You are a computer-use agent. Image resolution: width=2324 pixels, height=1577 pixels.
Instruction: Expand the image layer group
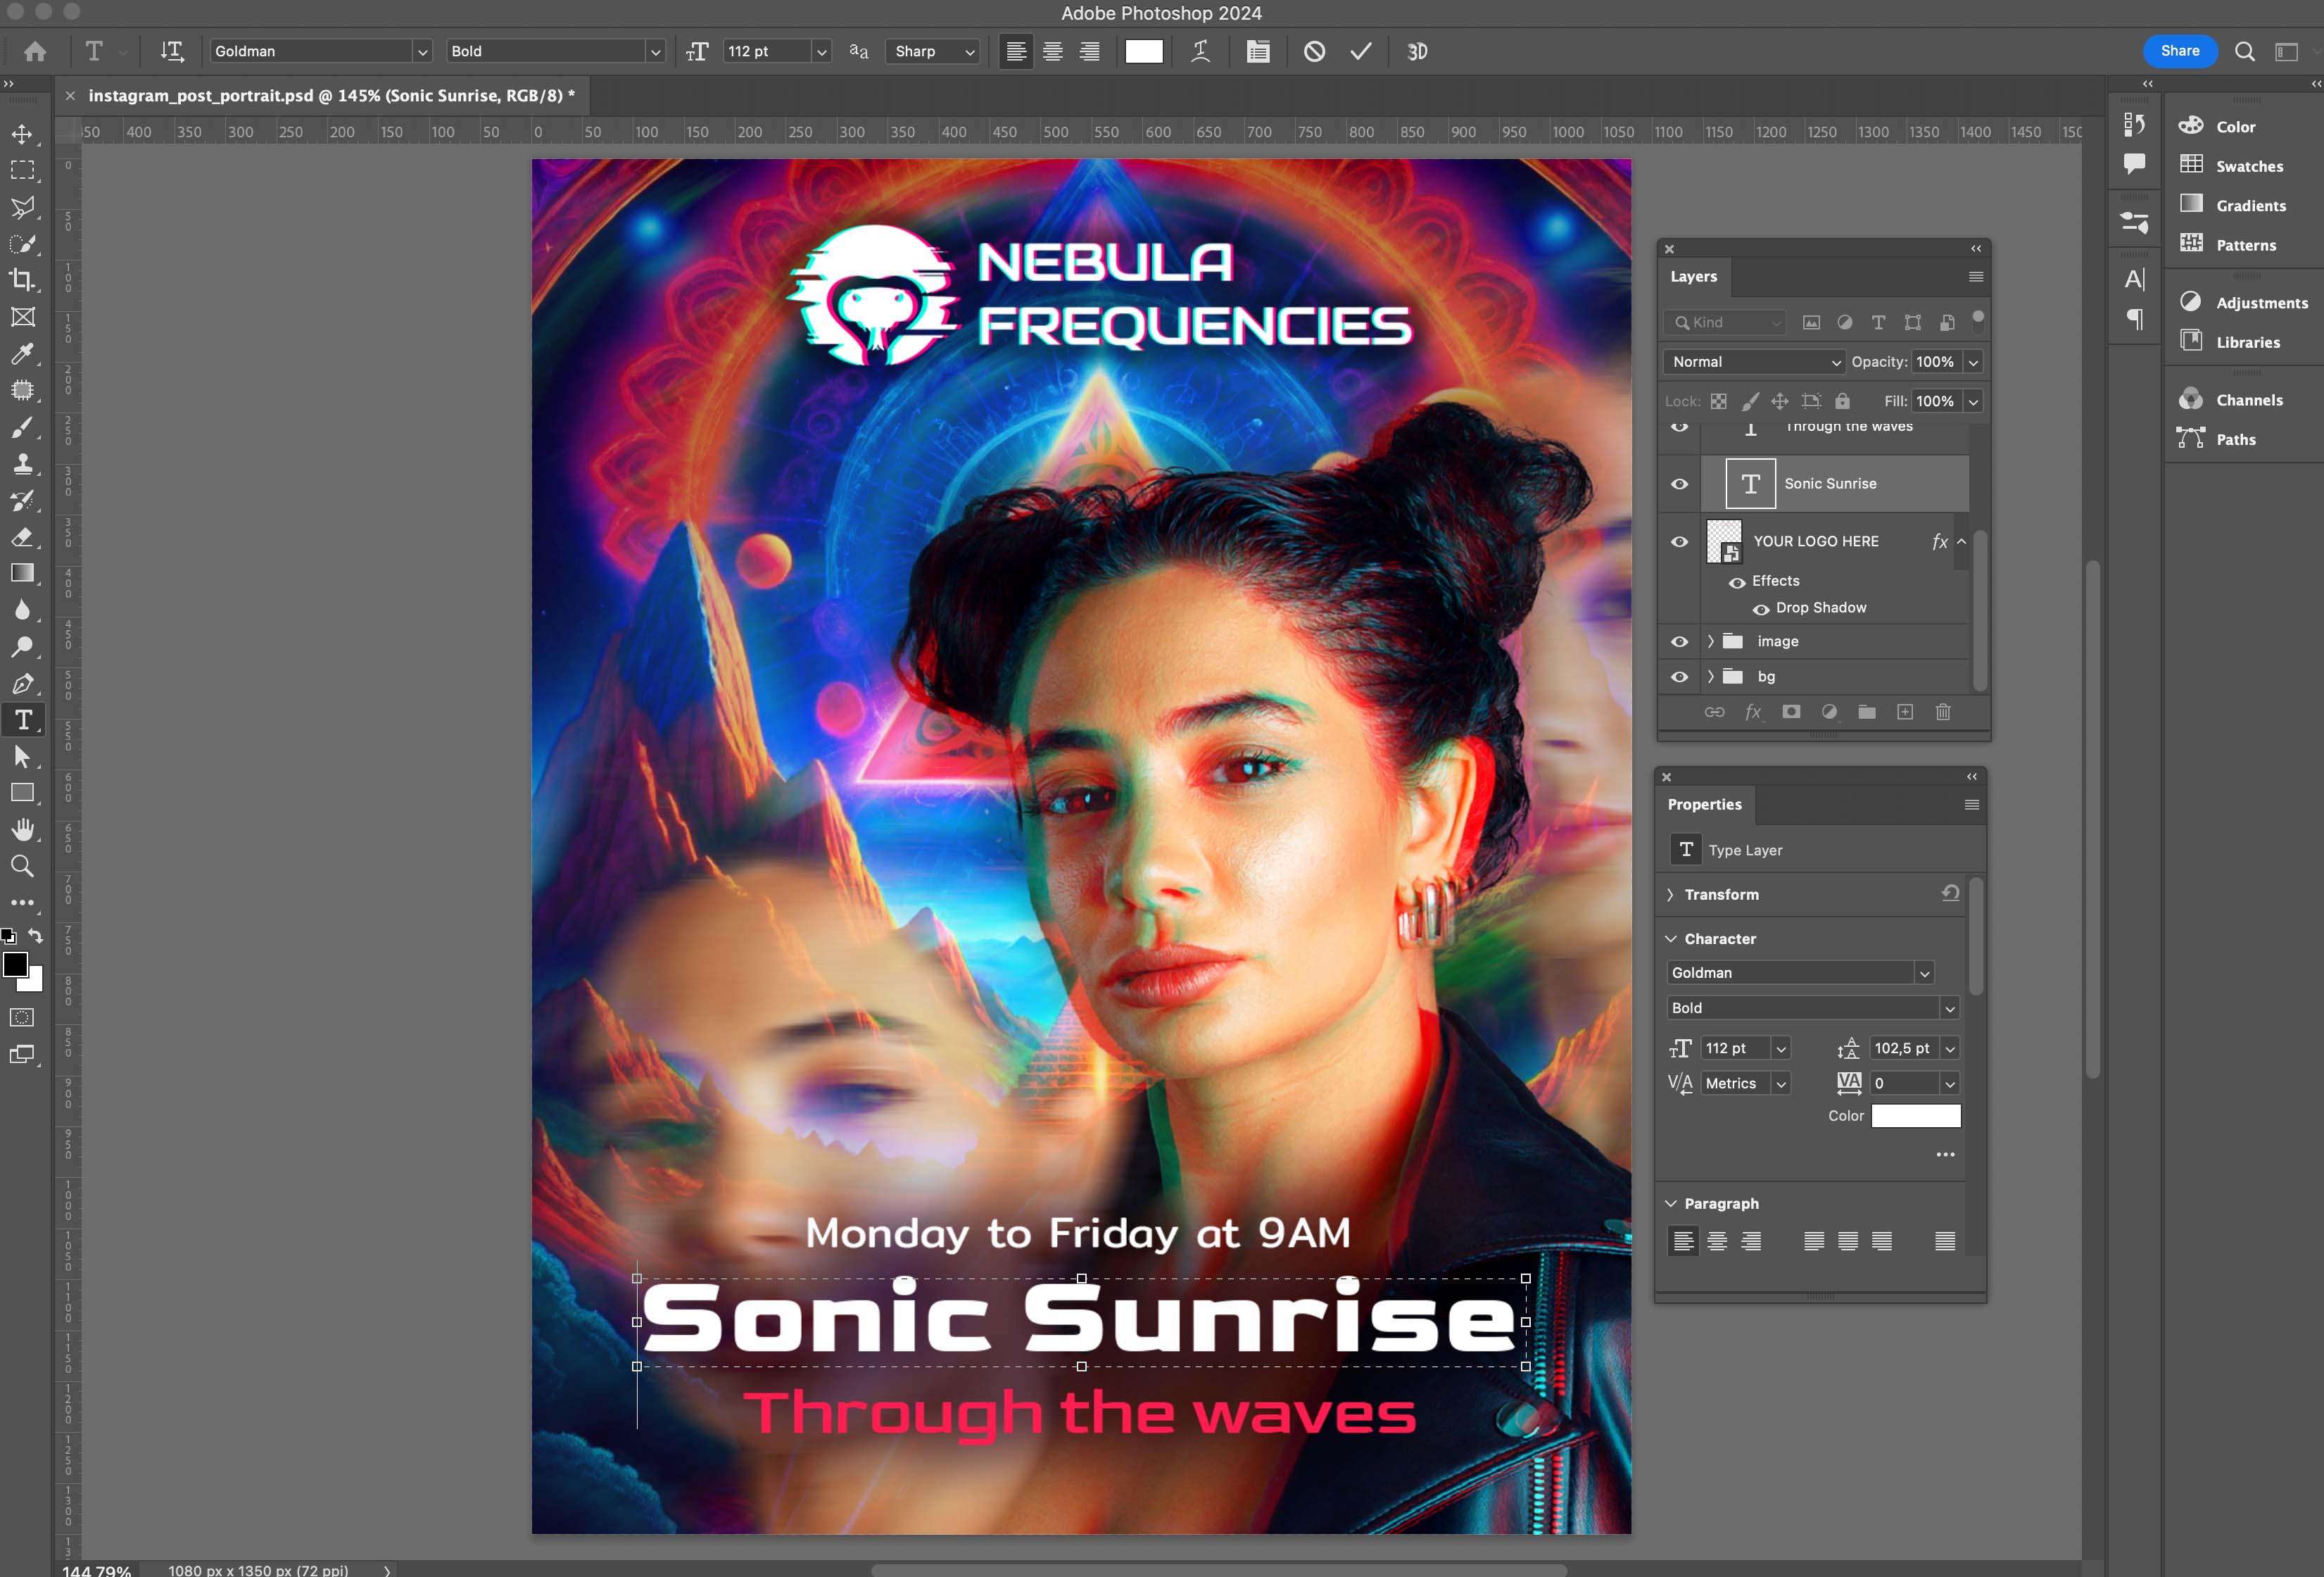1710,642
